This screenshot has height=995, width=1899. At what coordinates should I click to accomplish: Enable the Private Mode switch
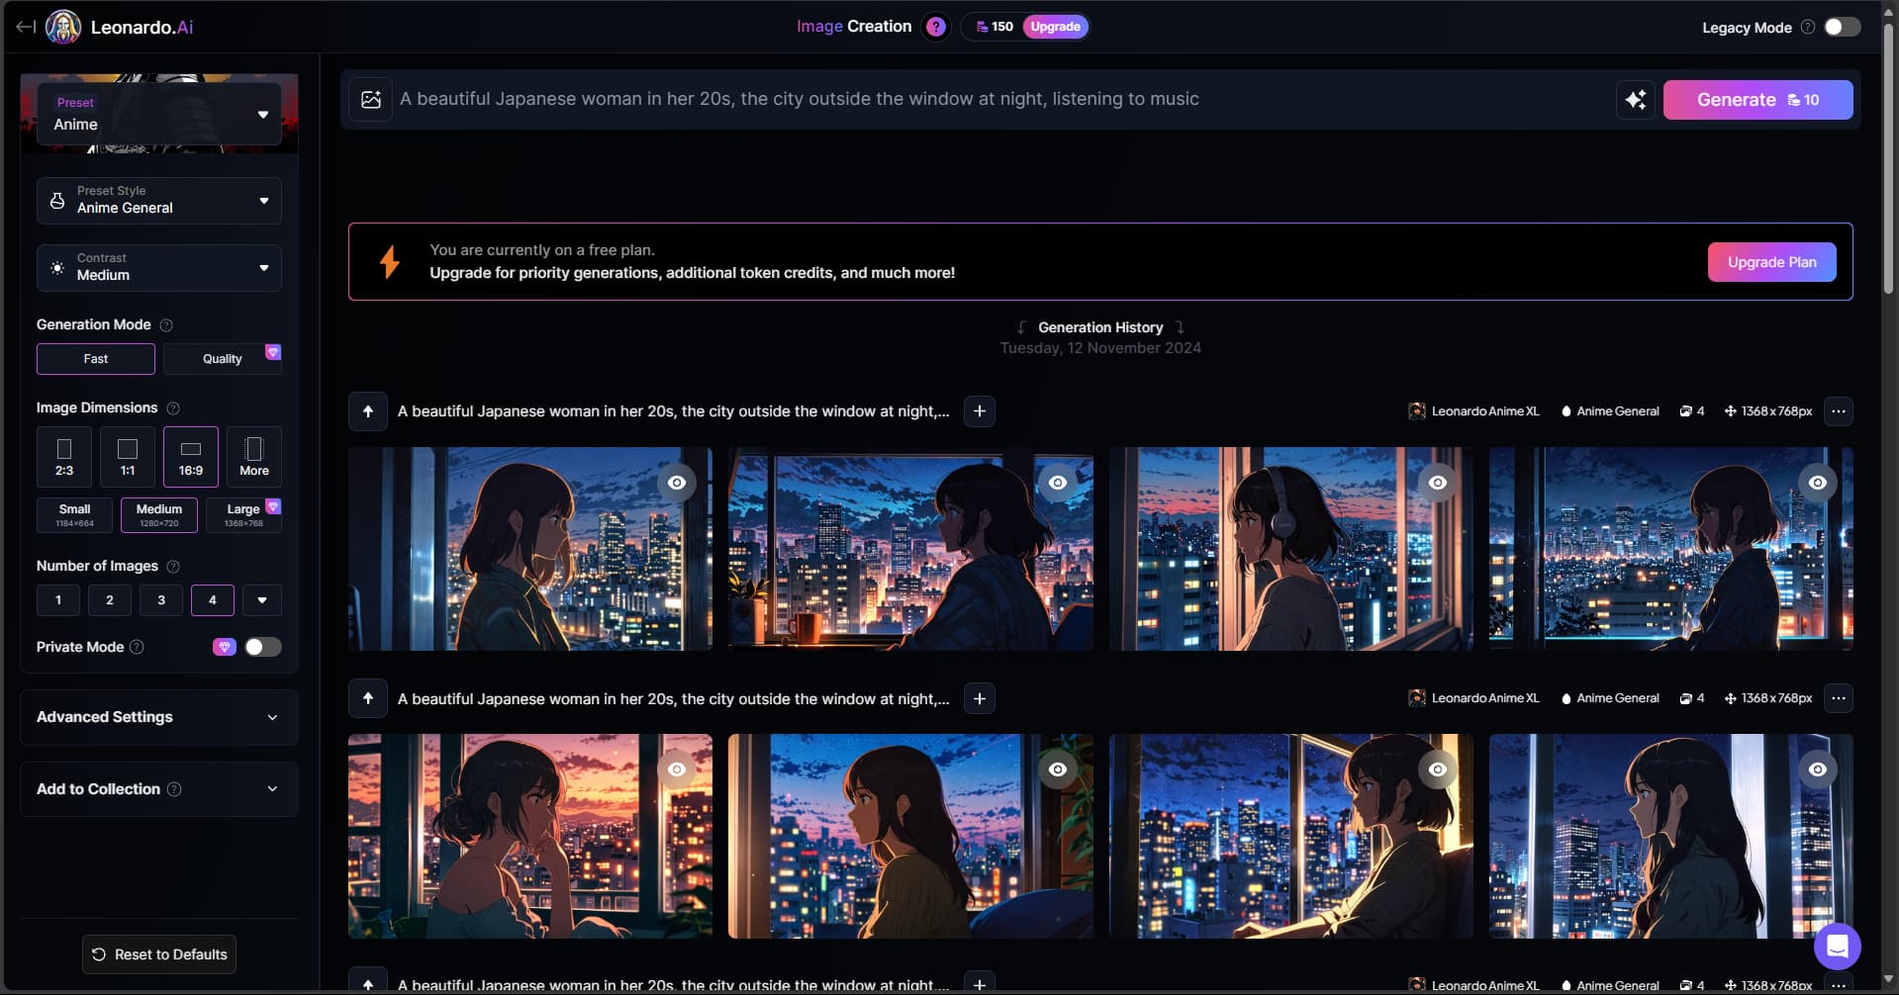click(262, 647)
